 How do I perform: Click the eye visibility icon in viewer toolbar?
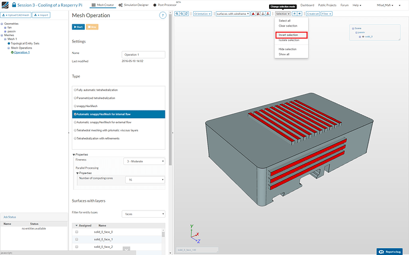(300, 13)
